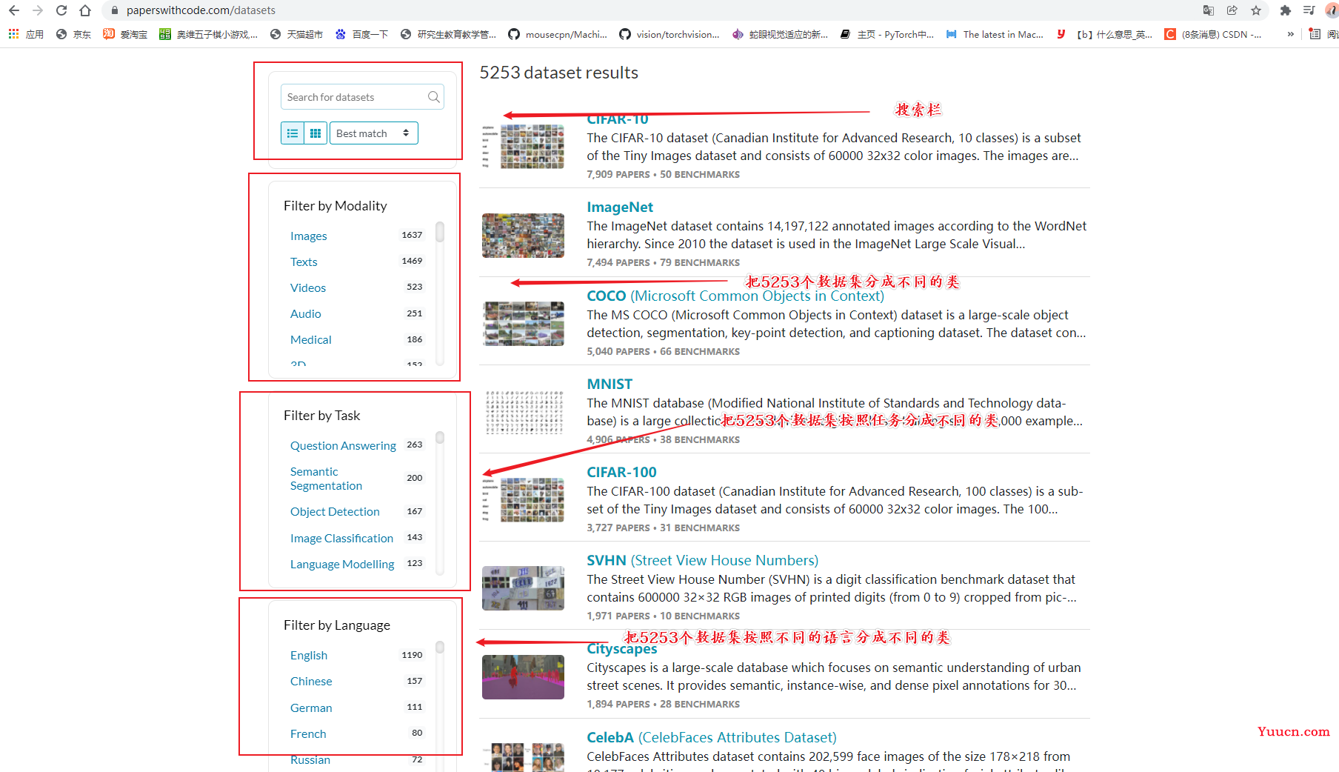Open the PyTorch 主页 bookmark

887,34
